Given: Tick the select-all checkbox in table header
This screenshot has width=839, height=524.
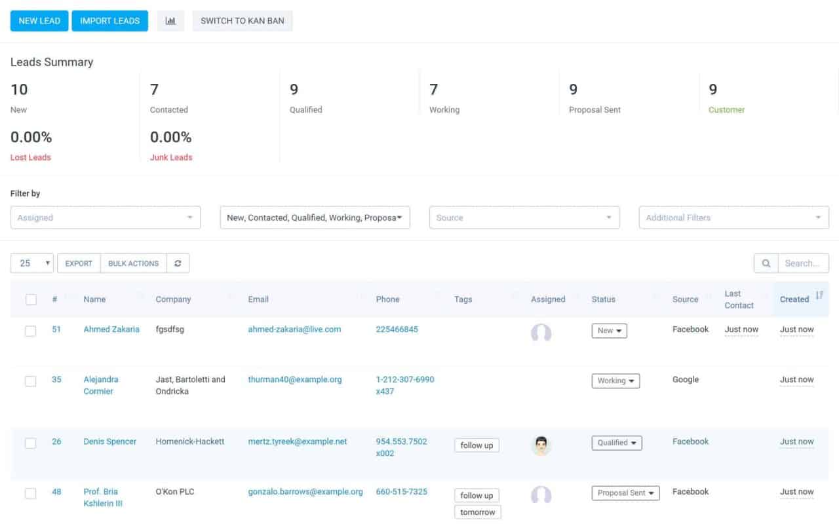Looking at the screenshot, I should [x=31, y=299].
